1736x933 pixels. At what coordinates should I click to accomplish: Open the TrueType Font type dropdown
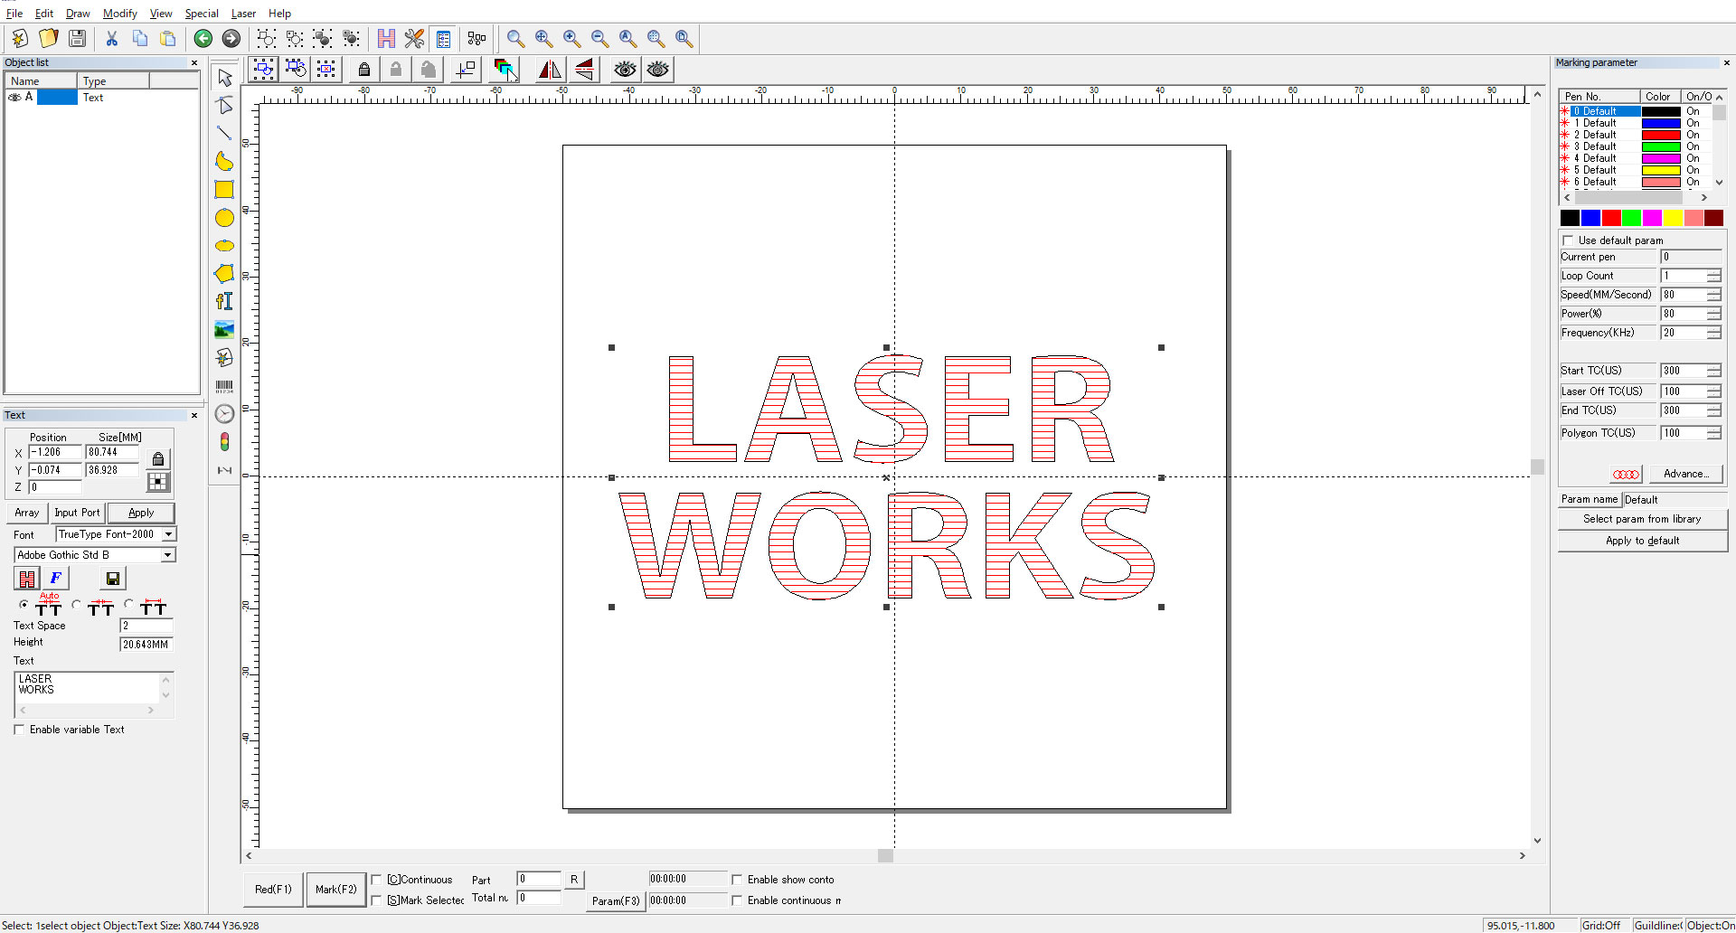click(168, 534)
